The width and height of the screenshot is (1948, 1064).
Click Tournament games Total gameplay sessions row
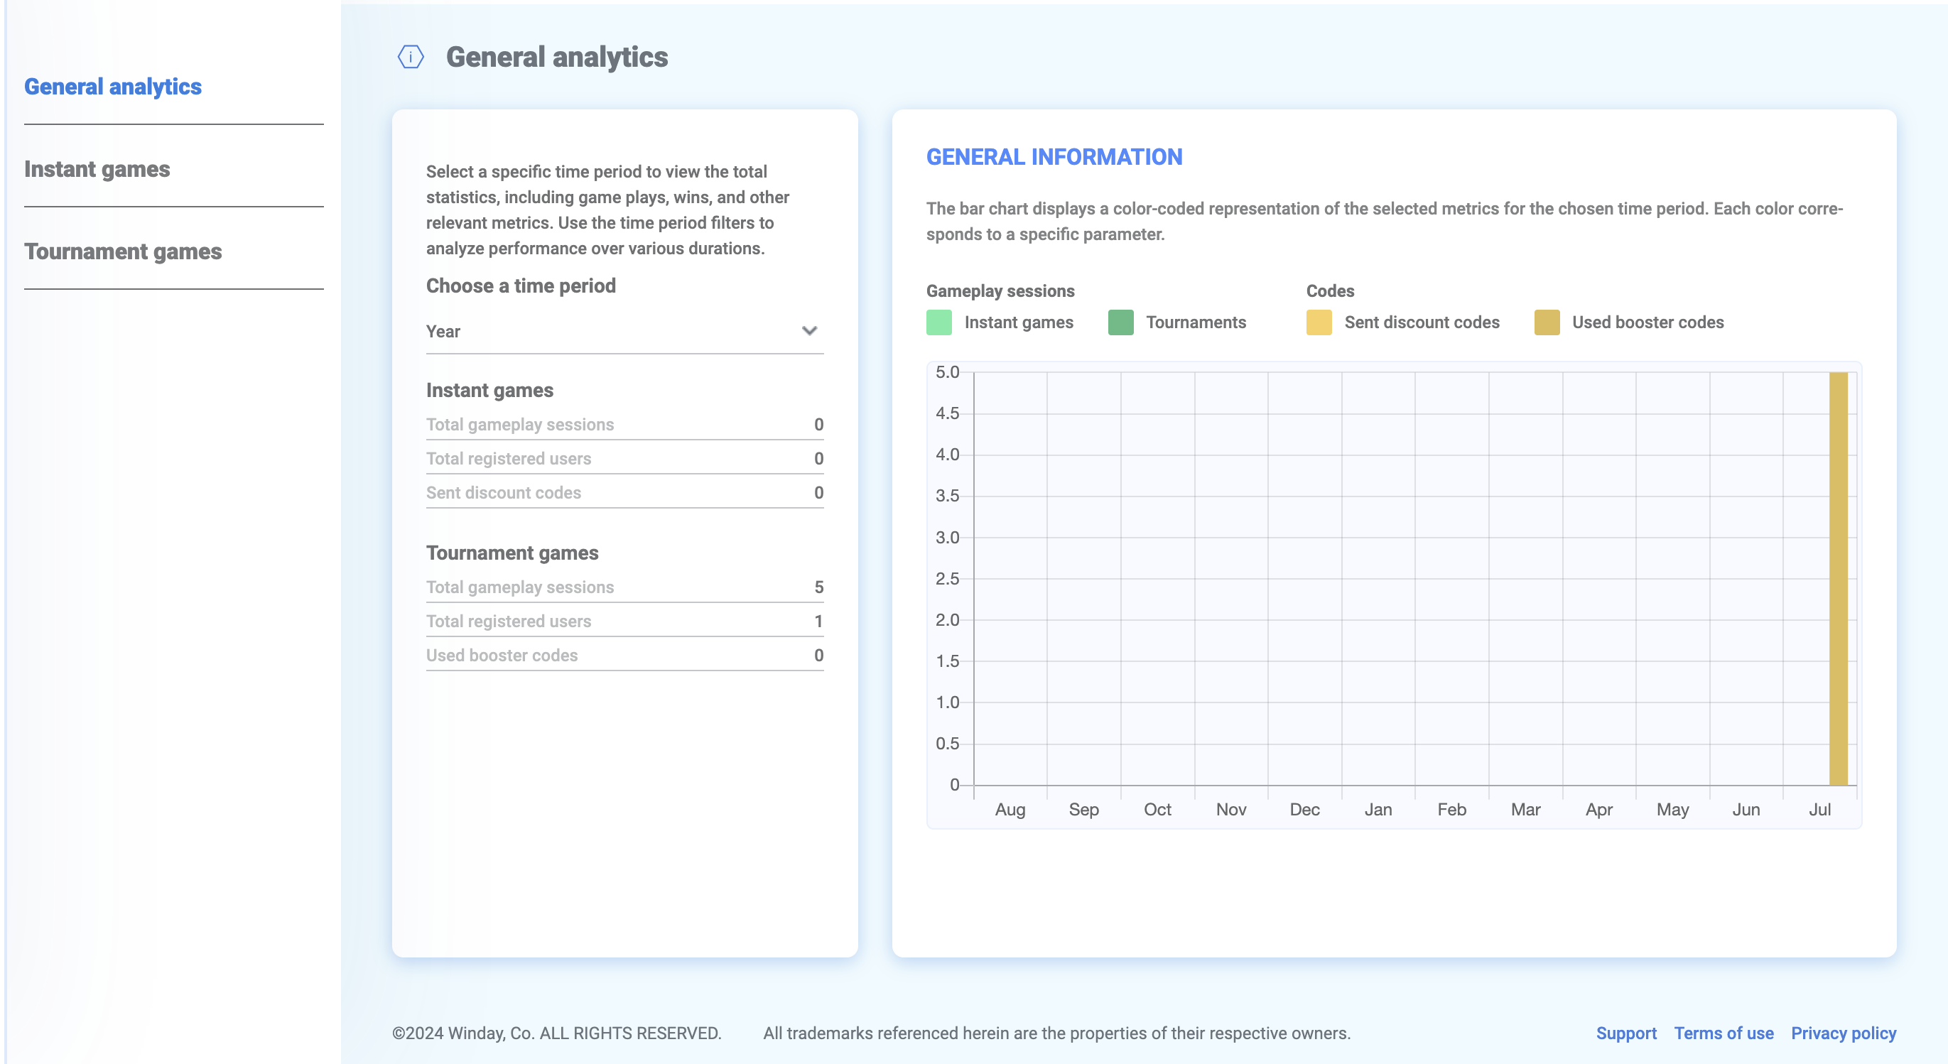tap(624, 587)
